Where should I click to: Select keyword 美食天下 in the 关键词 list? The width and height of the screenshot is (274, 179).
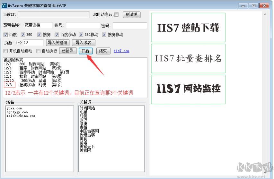click(87, 147)
